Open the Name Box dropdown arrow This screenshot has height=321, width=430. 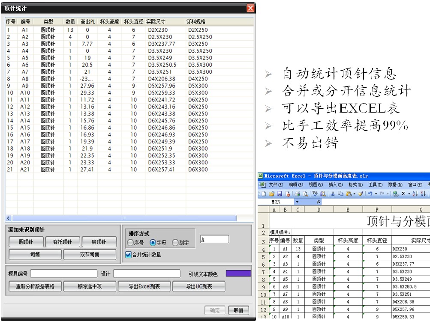pos(297,202)
